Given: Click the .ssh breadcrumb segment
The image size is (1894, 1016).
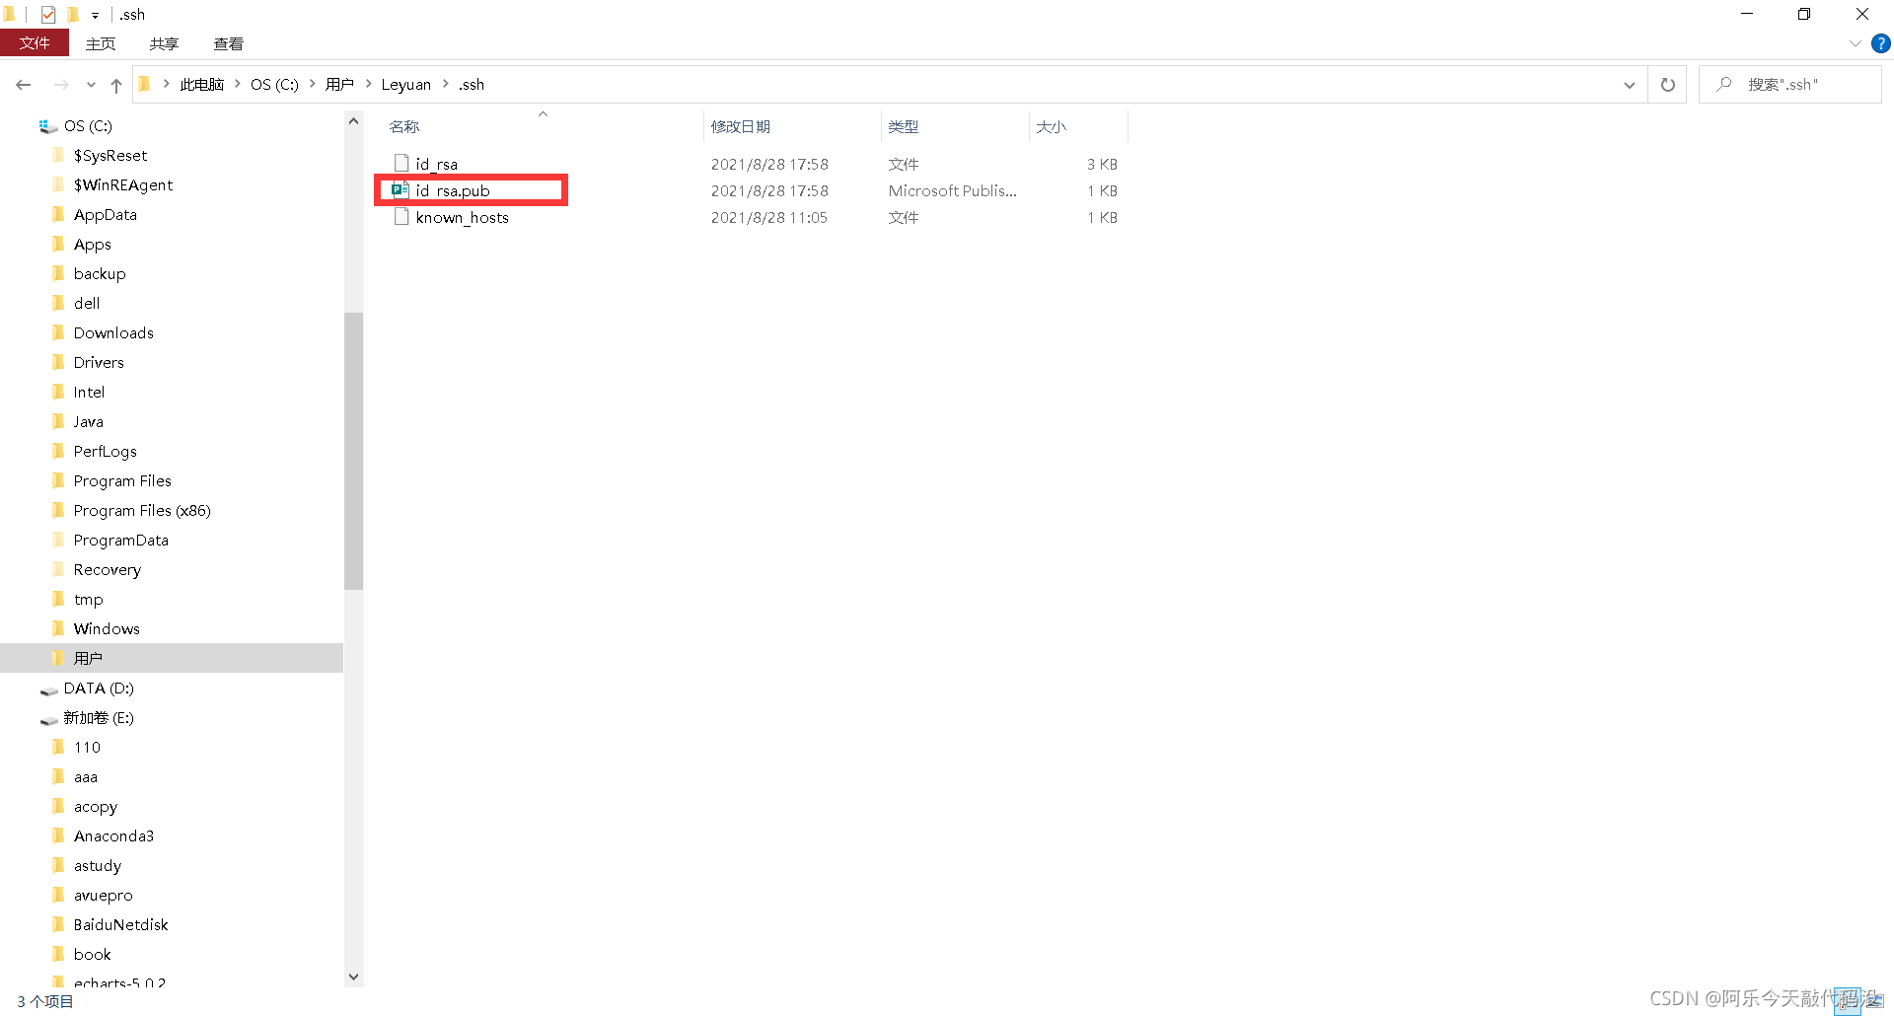Looking at the screenshot, I should pyautogui.click(x=471, y=85).
